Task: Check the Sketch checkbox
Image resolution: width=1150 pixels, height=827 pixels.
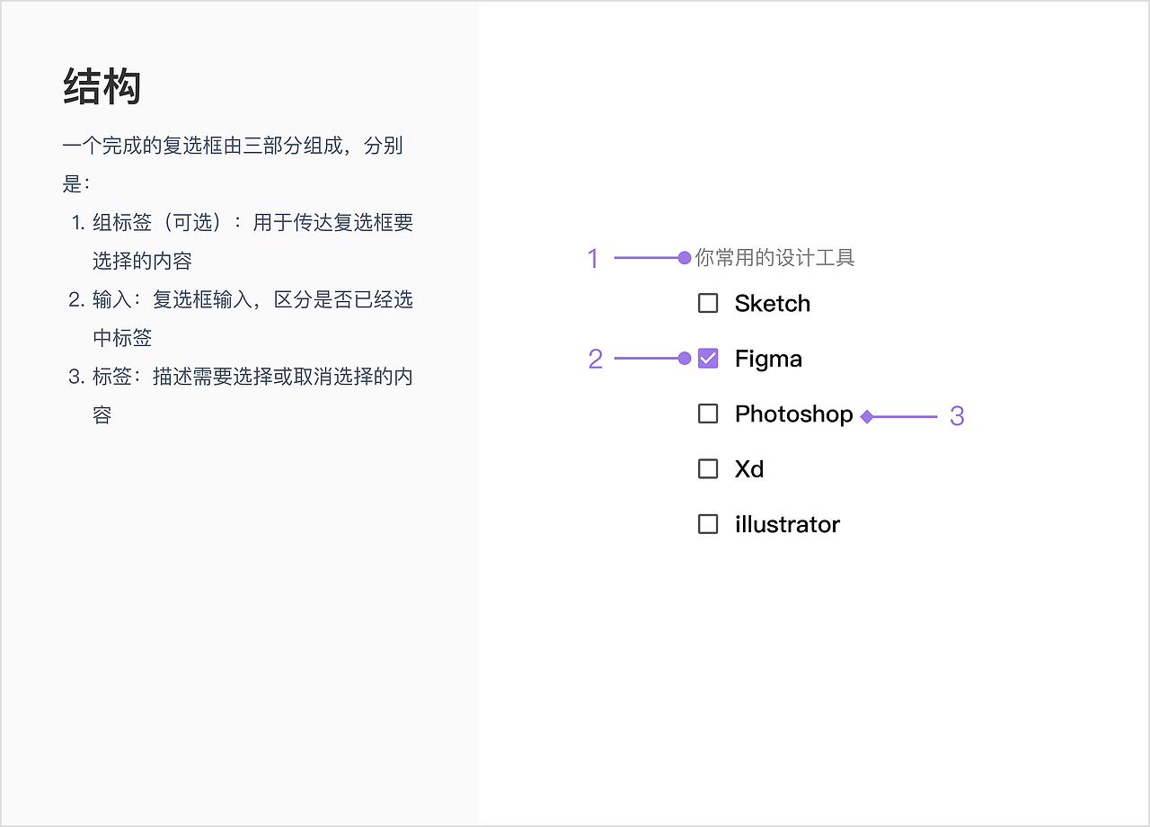Action: (x=708, y=303)
